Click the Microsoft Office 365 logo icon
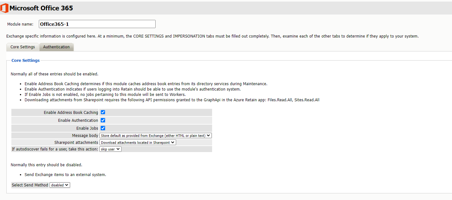 pyautogui.click(x=4, y=8)
